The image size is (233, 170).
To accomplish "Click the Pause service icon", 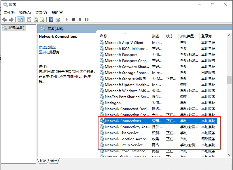I will (x=80, y=19).
